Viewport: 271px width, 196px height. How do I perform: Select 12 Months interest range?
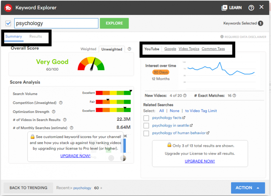[161, 79]
